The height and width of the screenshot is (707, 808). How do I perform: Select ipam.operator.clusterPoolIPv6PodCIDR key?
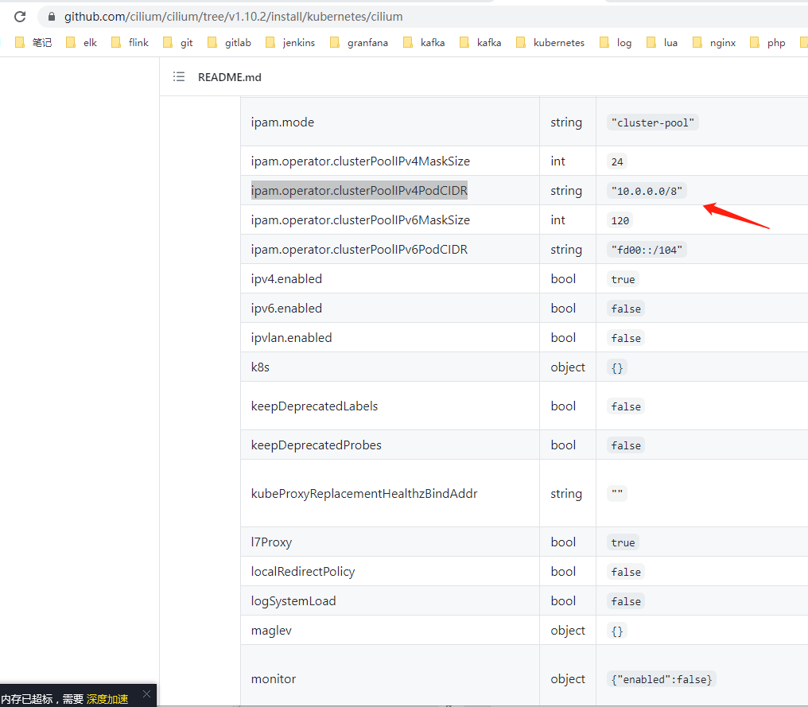(359, 250)
